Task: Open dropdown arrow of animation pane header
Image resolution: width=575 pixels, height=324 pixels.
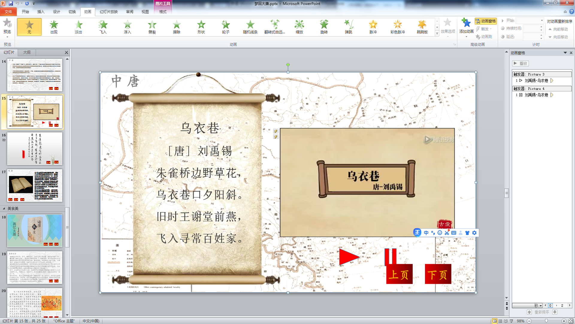Action: pos(565,53)
